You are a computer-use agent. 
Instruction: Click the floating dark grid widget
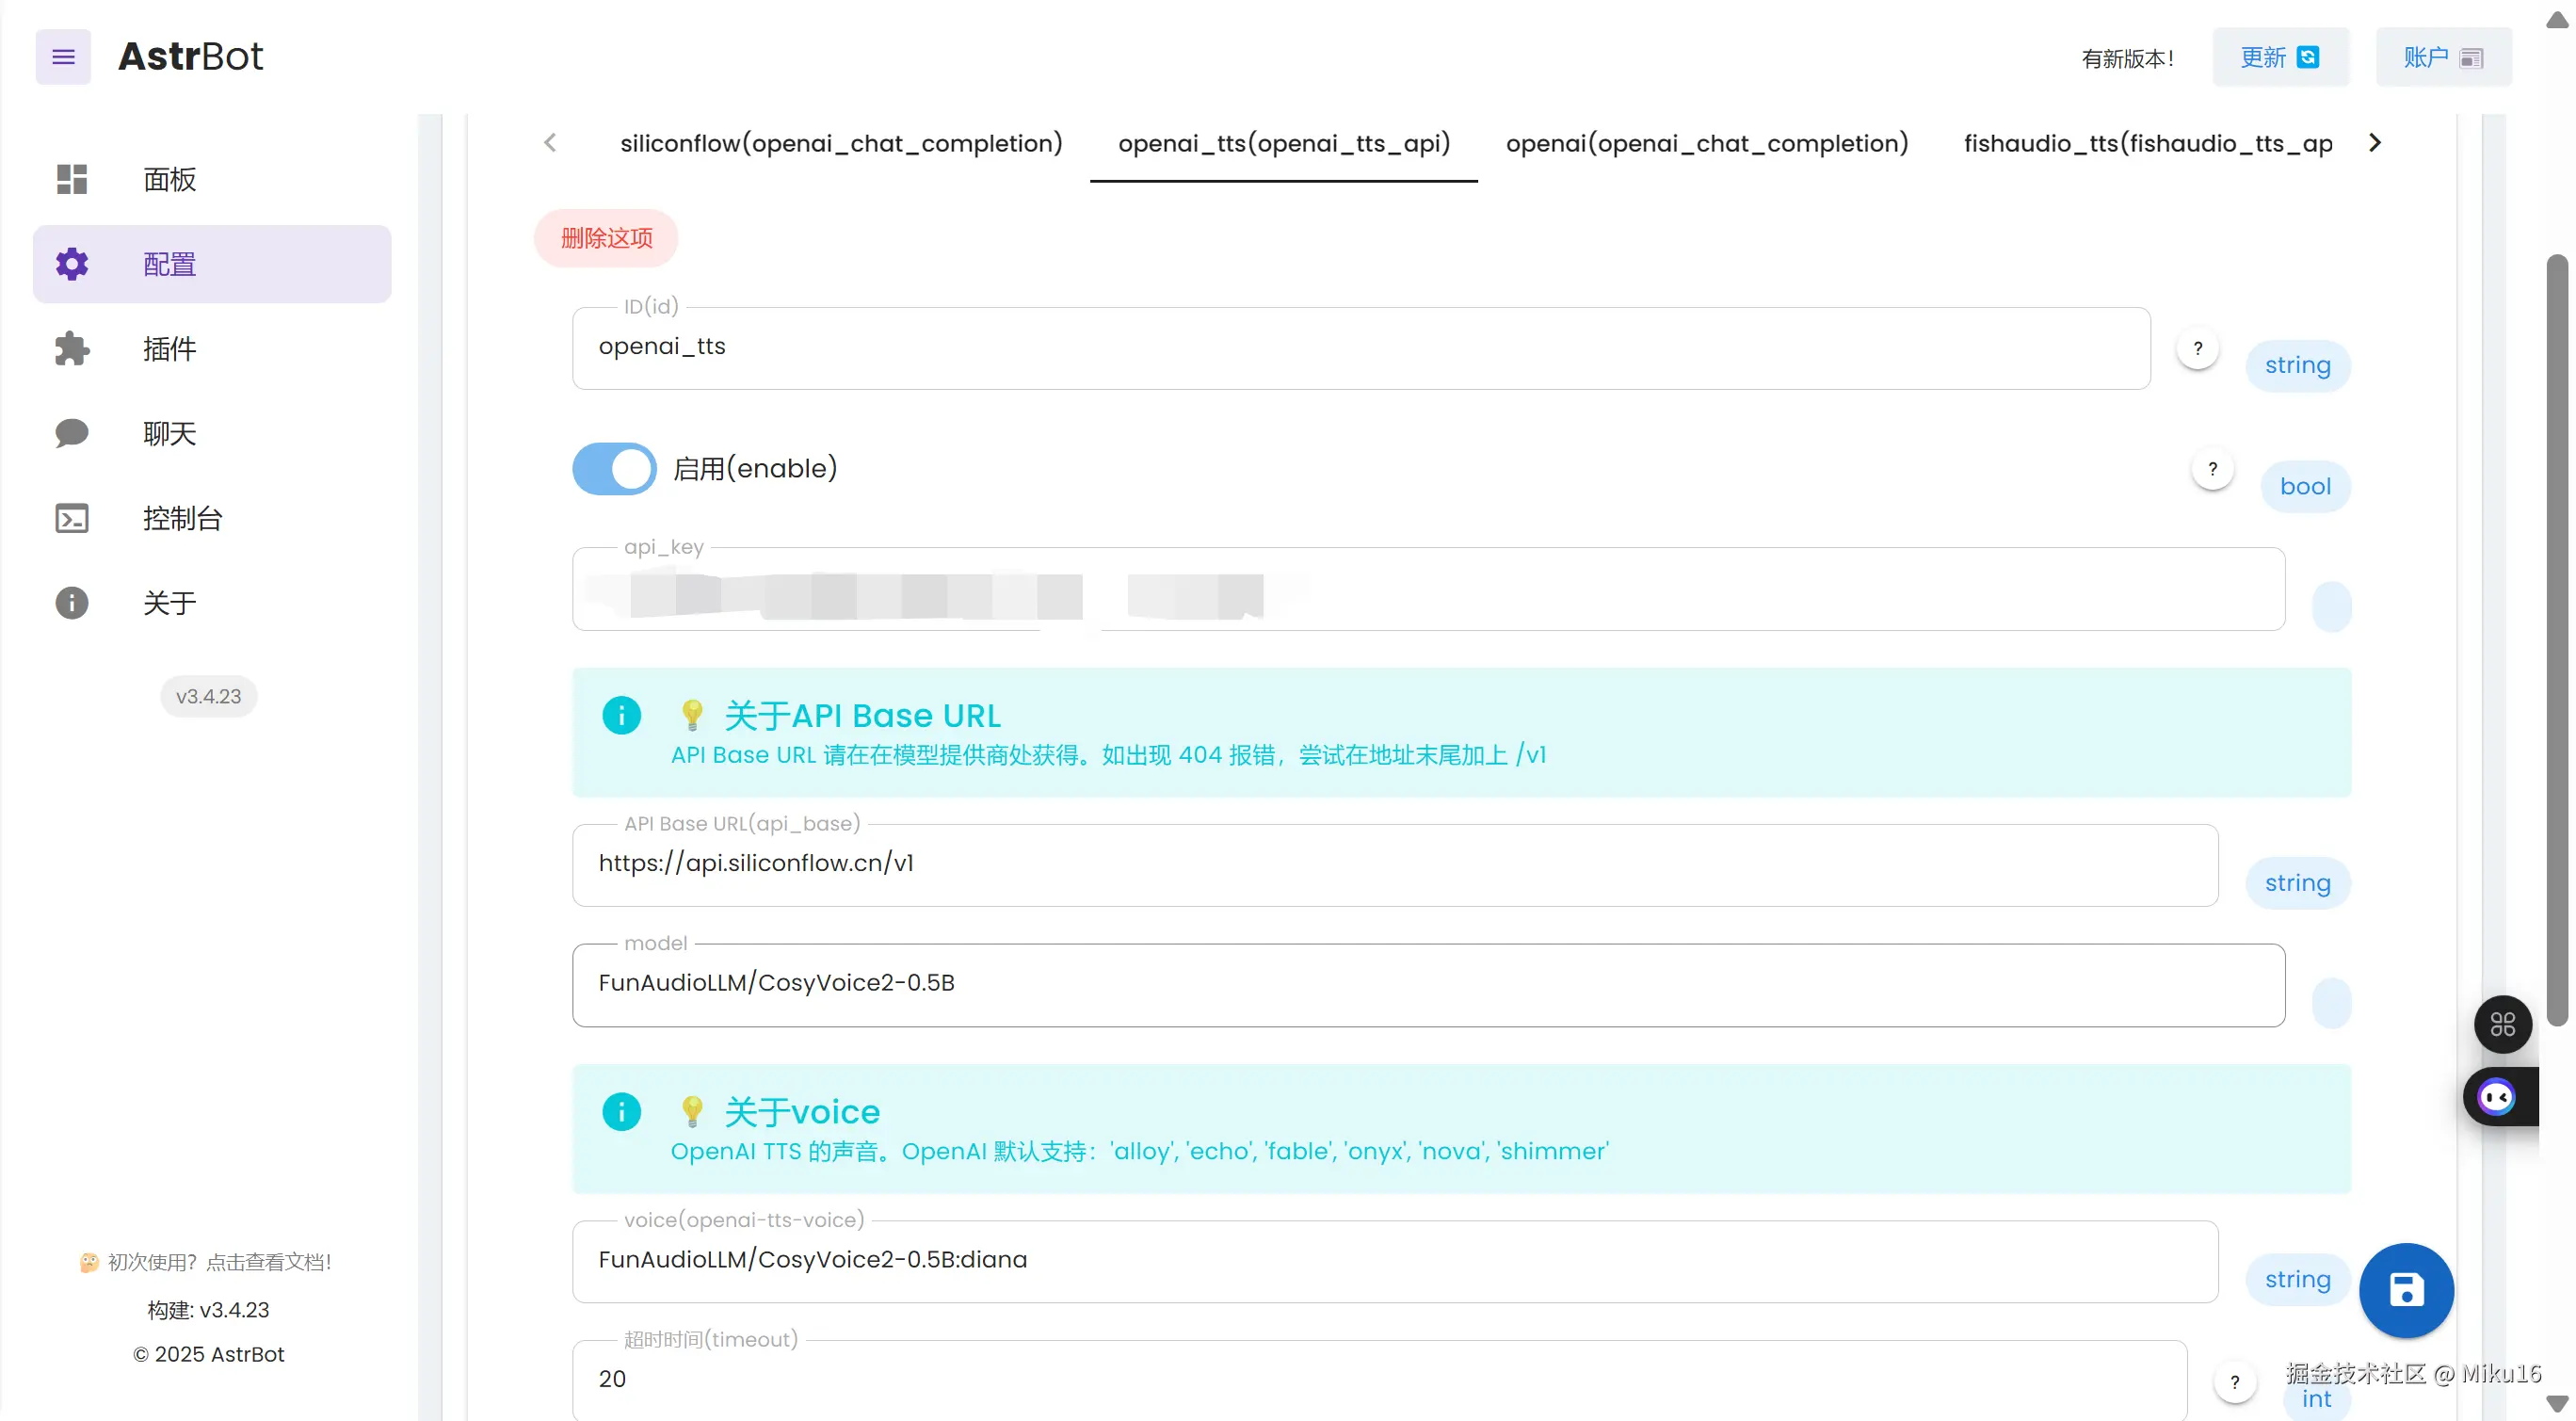click(x=2502, y=1024)
